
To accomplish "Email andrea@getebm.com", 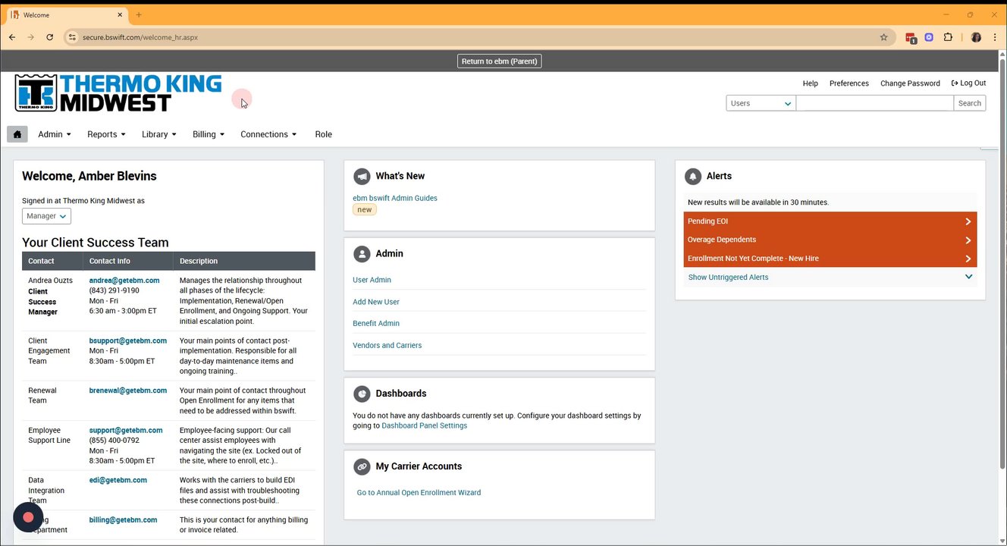I will pos(124,281).
